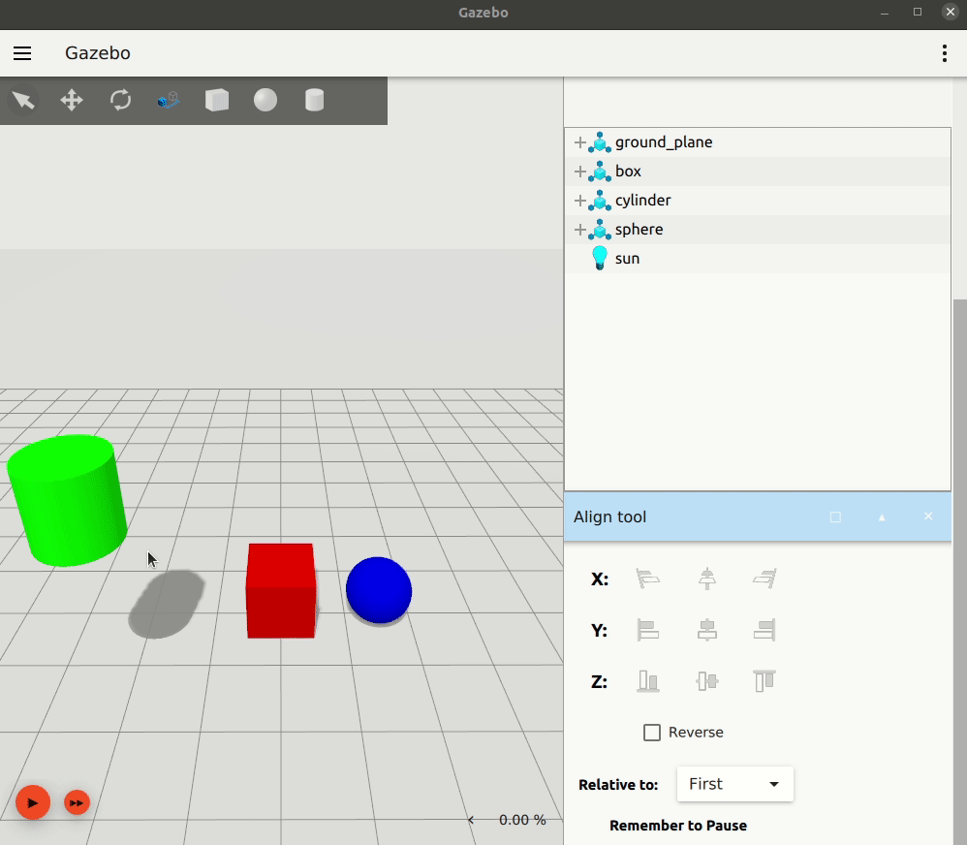The width and height of the screenshot is (967, 845).
Task: Minimize the Gazebo window
Action: pyautogui.click(x=885, y=13)
